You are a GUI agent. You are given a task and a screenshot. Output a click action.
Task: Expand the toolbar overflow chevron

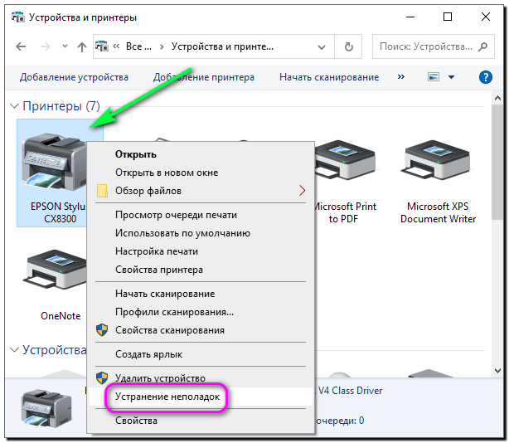click(x=401, y=77)
